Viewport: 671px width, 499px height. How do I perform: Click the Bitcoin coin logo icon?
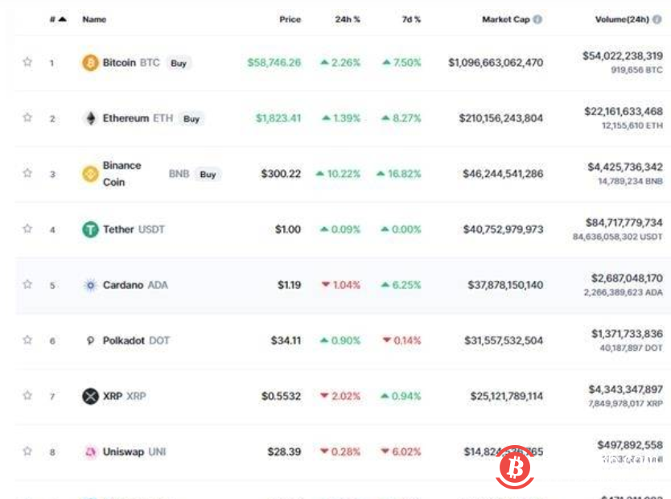point(91,63)
